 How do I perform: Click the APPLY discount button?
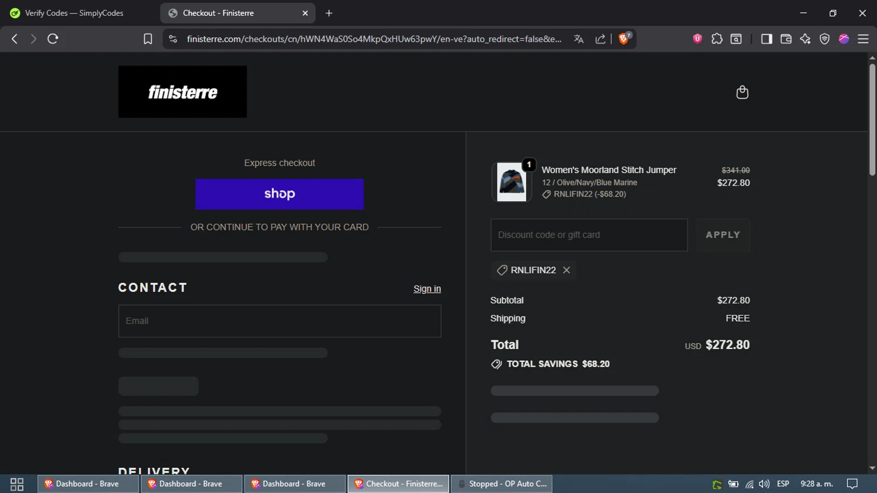click(723, 235)
